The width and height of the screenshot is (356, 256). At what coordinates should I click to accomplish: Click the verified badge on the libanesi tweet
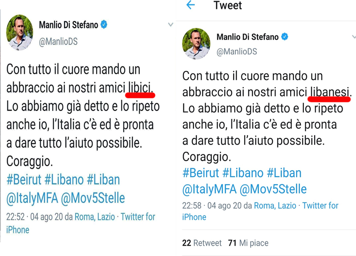[x=284, y=37]
